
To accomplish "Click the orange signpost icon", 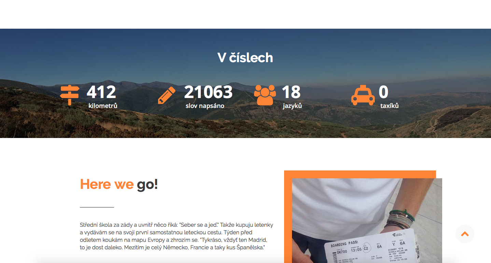I will pos(70,95).
